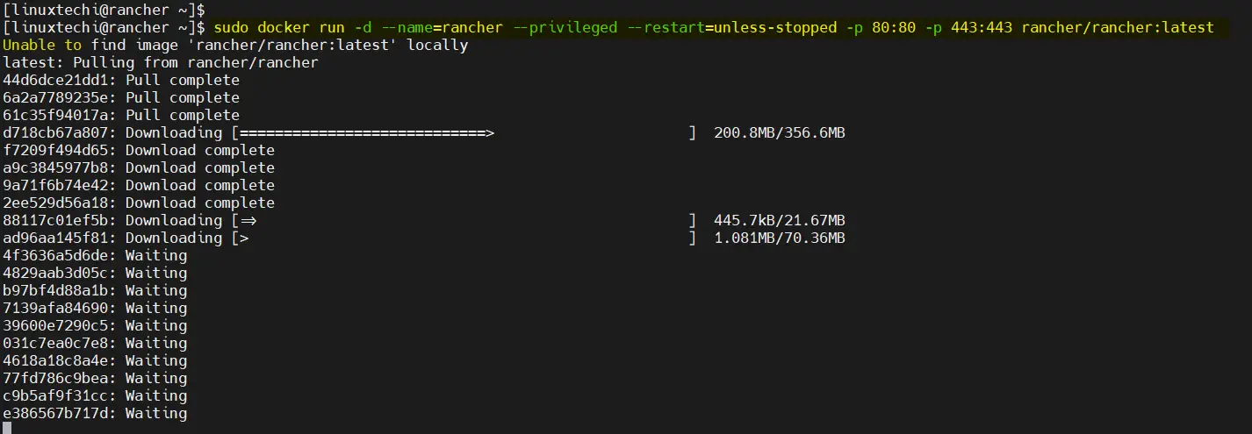
Task: Click the rancher/rancher:latest image name in command
Action: tap(1118, 27)
